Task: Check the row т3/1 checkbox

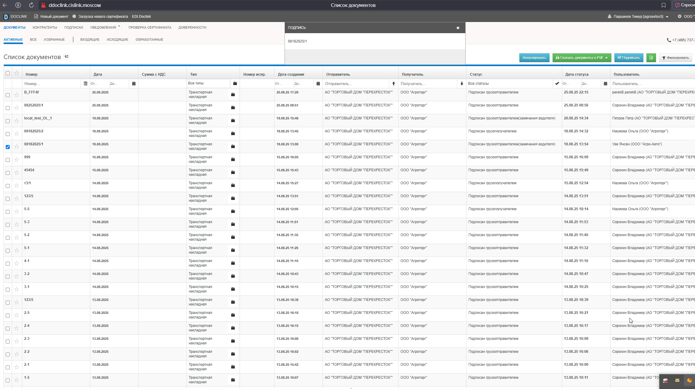Action: click(x=8, y=186)
